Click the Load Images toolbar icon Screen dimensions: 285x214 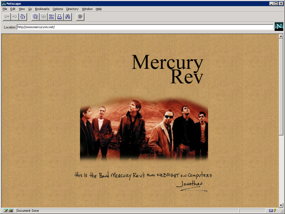(x=43, y=17)
